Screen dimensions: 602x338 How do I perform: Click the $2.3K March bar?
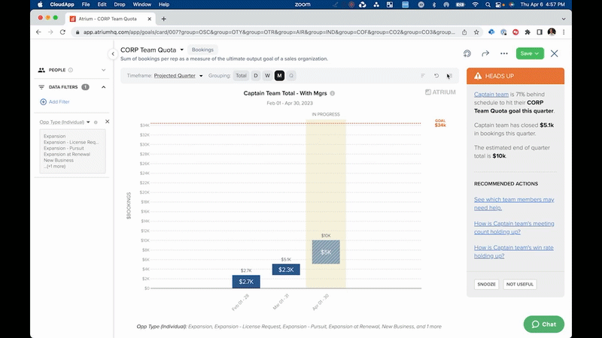(286, 270)
